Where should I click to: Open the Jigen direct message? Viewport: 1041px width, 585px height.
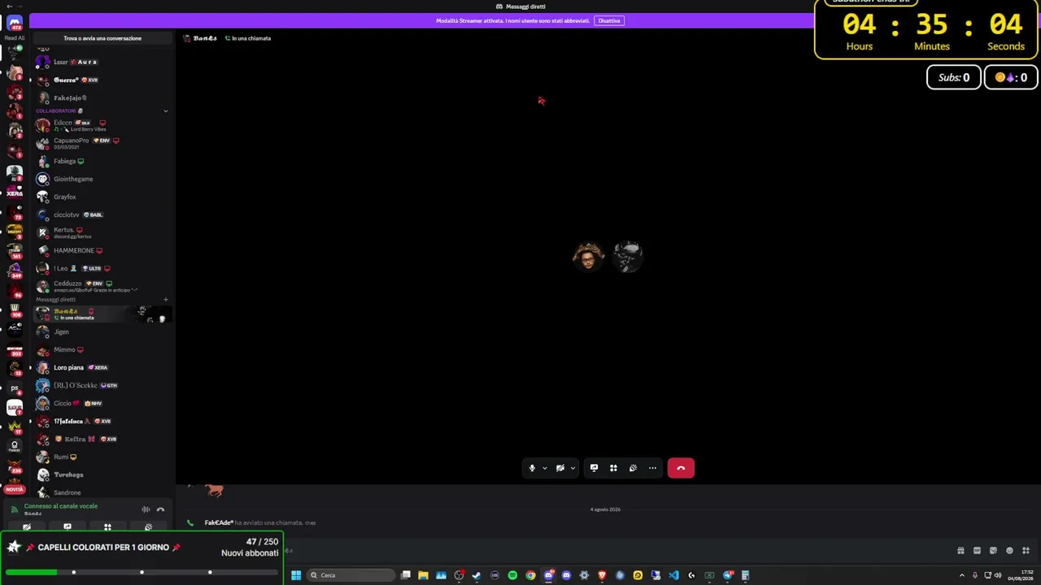101,331
